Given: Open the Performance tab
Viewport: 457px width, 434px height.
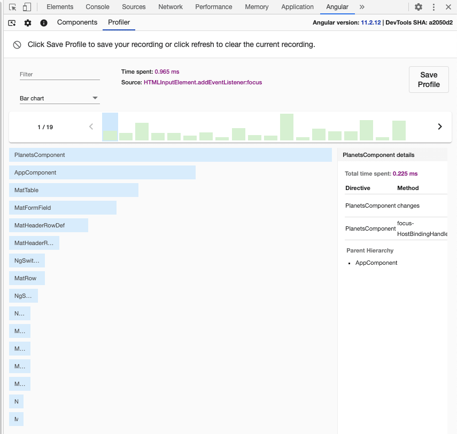Looking at the screenshot, I should [214, 7].
